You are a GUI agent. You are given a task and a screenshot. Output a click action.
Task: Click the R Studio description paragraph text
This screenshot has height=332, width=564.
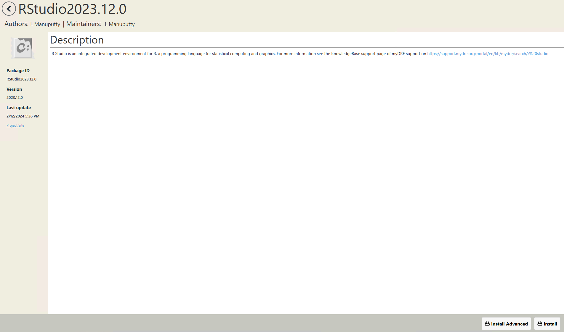click(239, 54)
